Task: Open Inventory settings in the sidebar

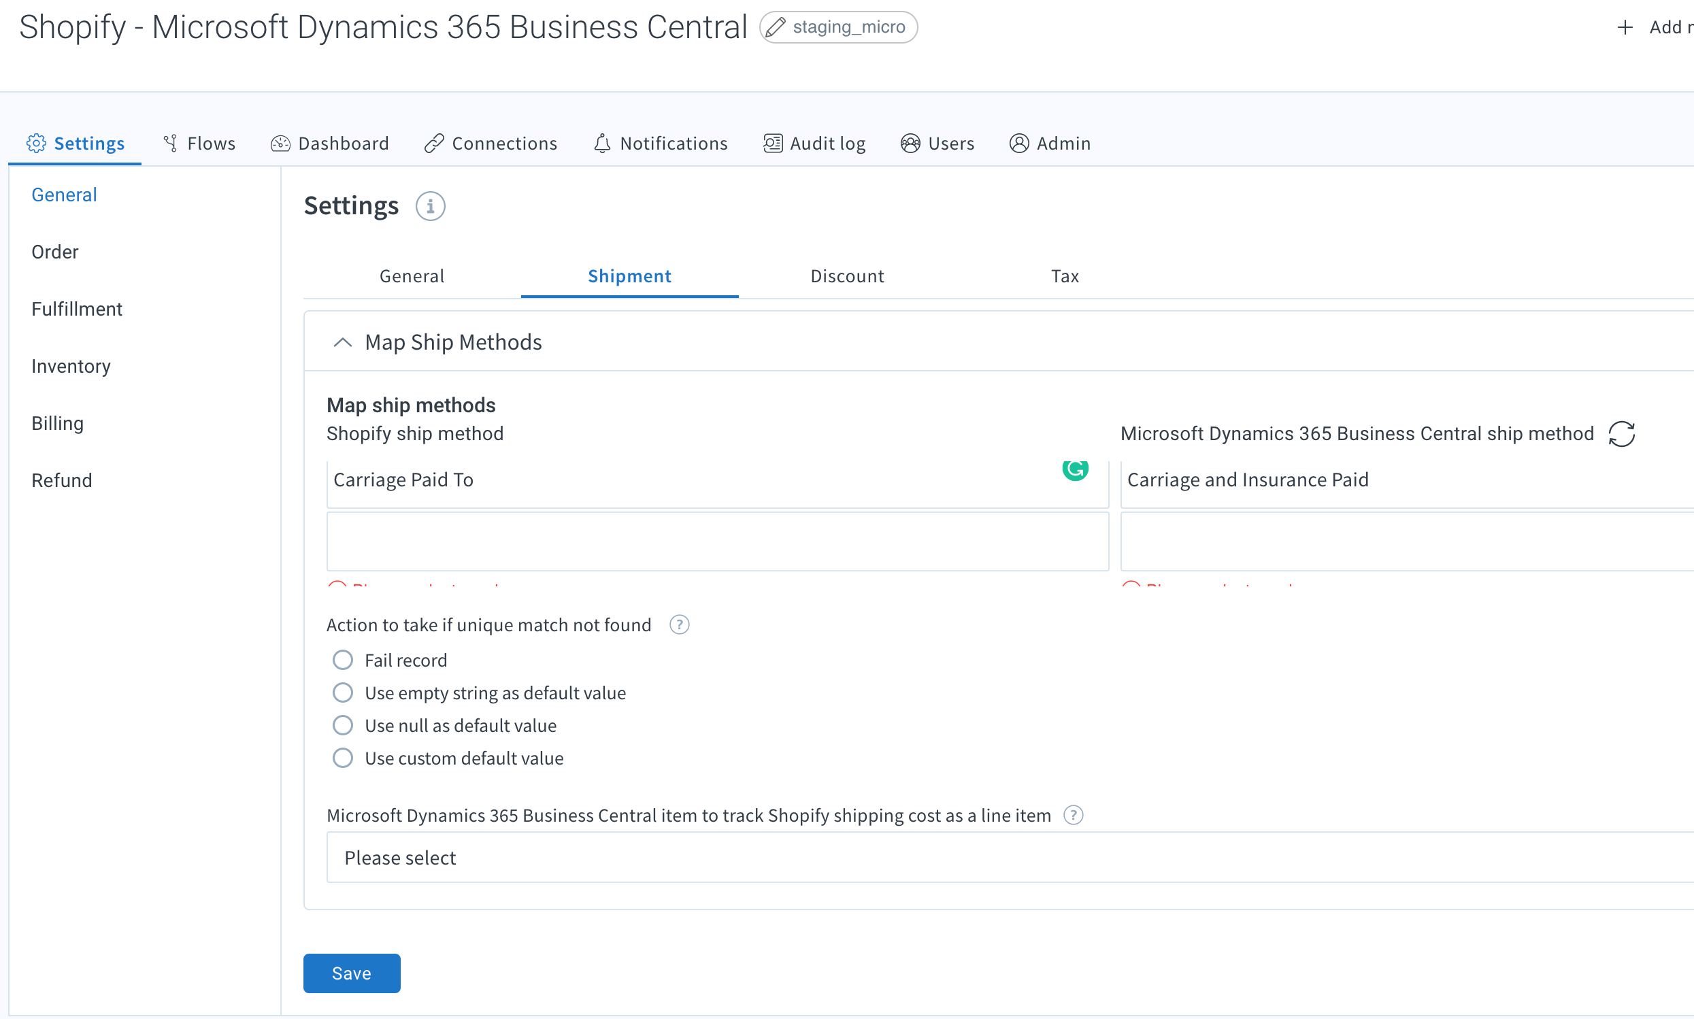Action: coord(71,366)
